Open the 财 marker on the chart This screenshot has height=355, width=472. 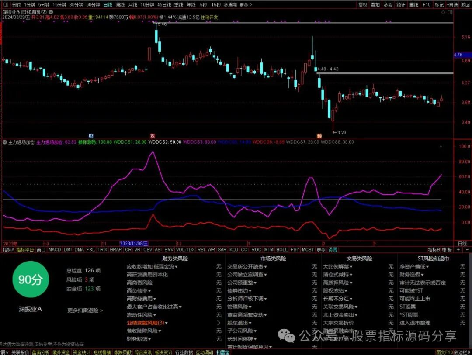click(91, 136)
